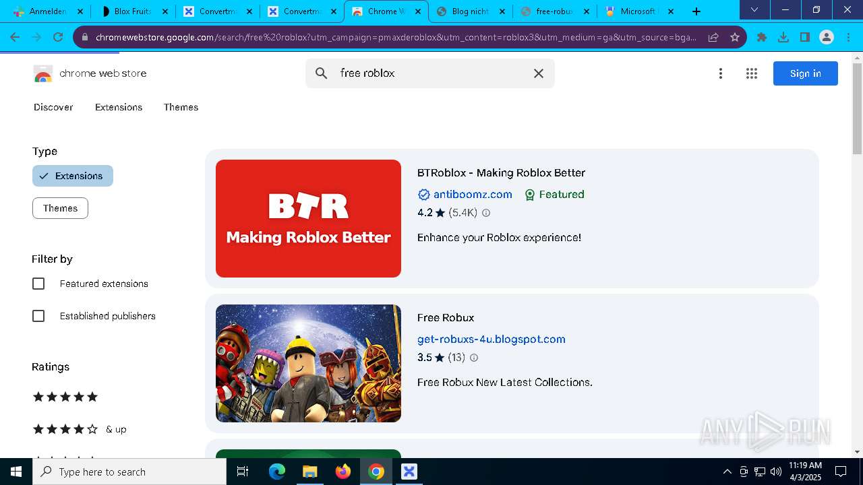Go to the Themes tab in header
The height and width of the screenshot is (485, 863).
(181, 107)
